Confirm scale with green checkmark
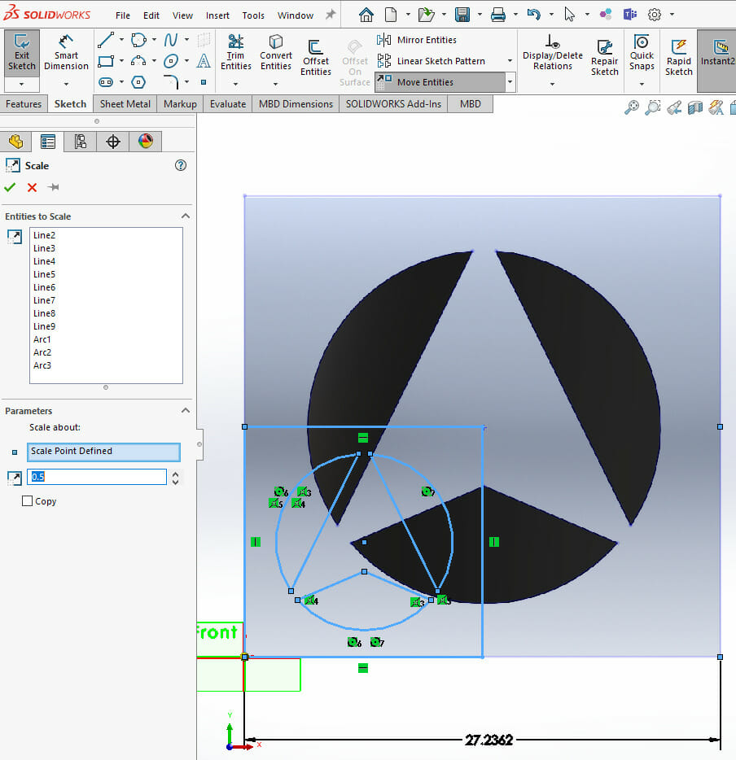 10,188
